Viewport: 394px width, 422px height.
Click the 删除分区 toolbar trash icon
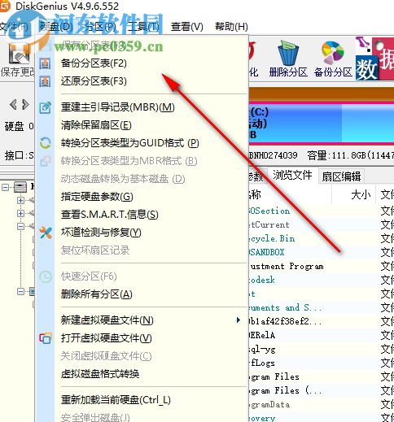coord(288,54)
